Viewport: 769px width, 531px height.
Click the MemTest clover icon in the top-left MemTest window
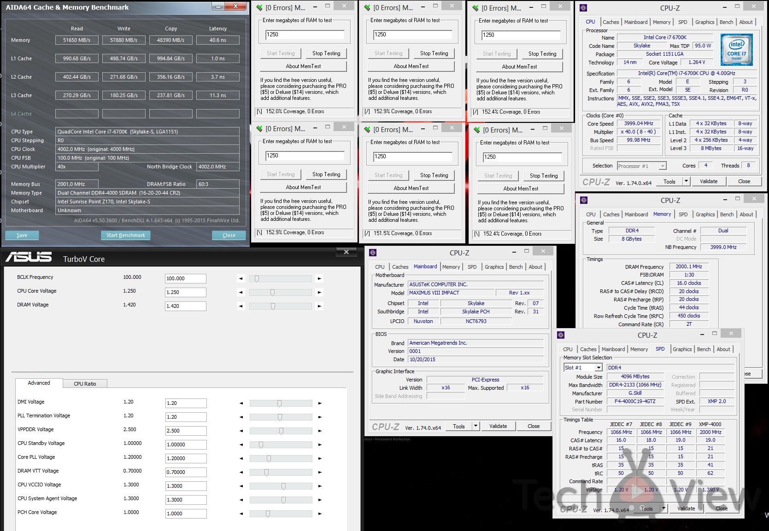(x=259, y=8)
